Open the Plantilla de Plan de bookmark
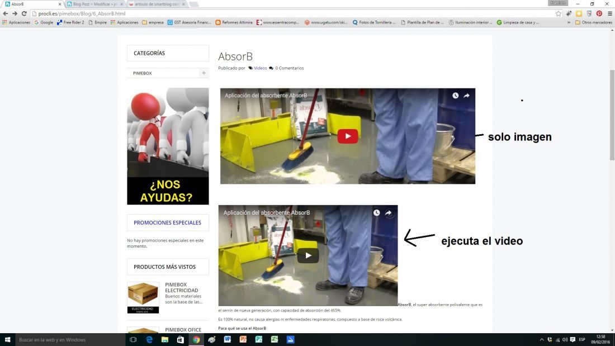This screenshot has height=346, width=615. point(422,22)
